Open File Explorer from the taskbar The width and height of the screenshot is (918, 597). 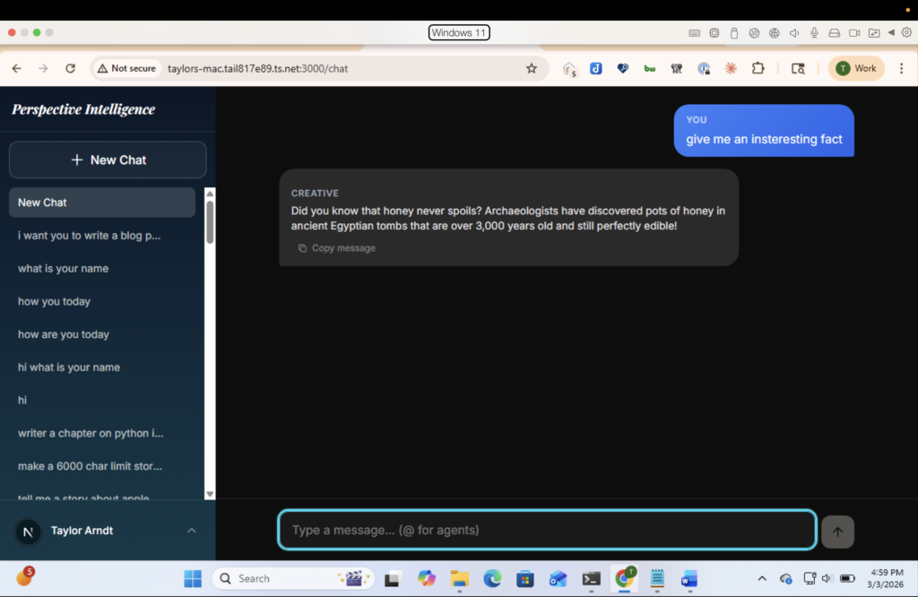tap(459, 578)
